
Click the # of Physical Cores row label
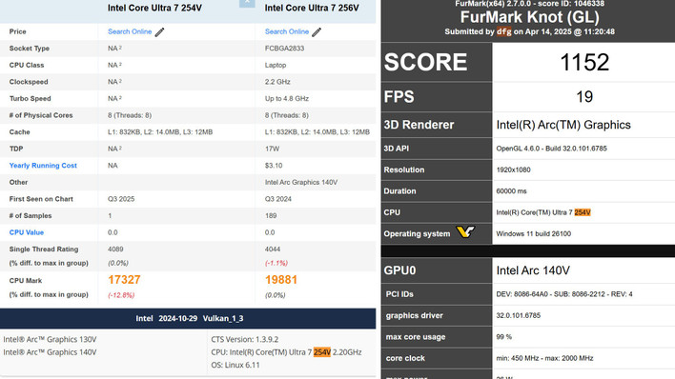41,116
